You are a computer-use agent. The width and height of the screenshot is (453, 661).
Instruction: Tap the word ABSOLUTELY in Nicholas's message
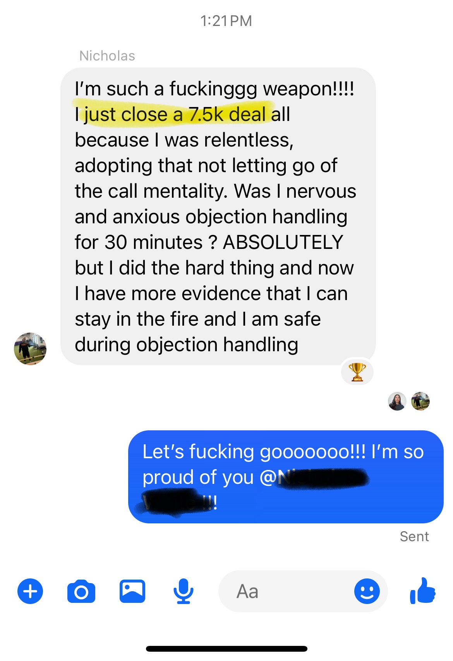click(283, 242)
